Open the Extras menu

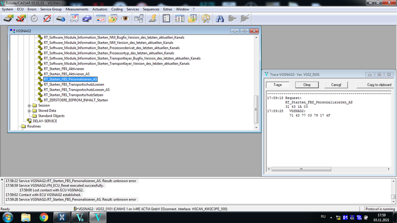[x=168, y=9]
